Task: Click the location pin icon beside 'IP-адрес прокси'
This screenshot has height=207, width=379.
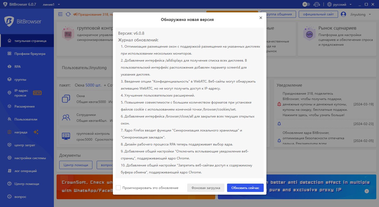Action: pos(9,93)
